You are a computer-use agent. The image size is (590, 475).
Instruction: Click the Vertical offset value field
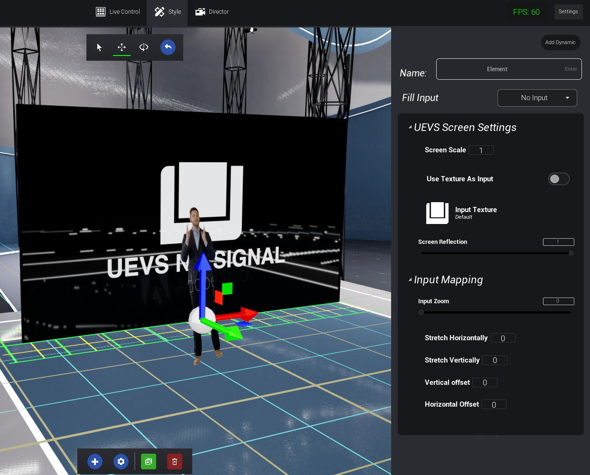click(485, 382)
